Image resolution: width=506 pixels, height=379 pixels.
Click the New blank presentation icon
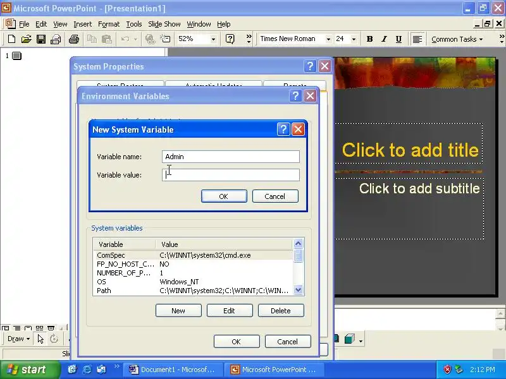pos(11,39)
